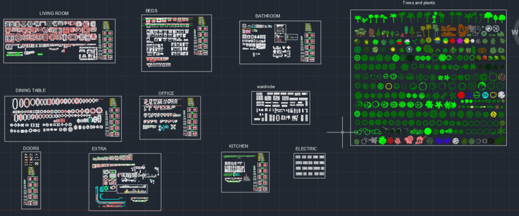Click the magenta flower plant symbol
Viewport: 519px width, 216px height.
pos(460,41)
